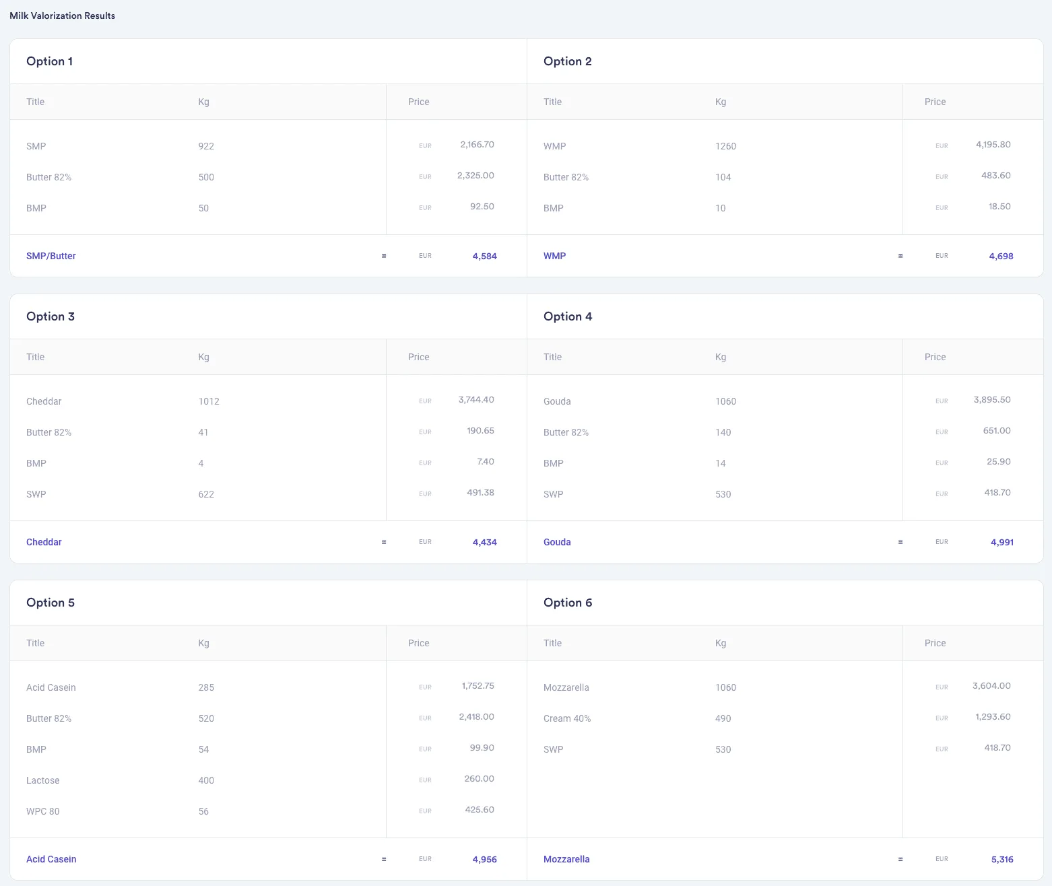Select the Option 4 heading
Screen dimensions: 1052x886
pos(568,316)
